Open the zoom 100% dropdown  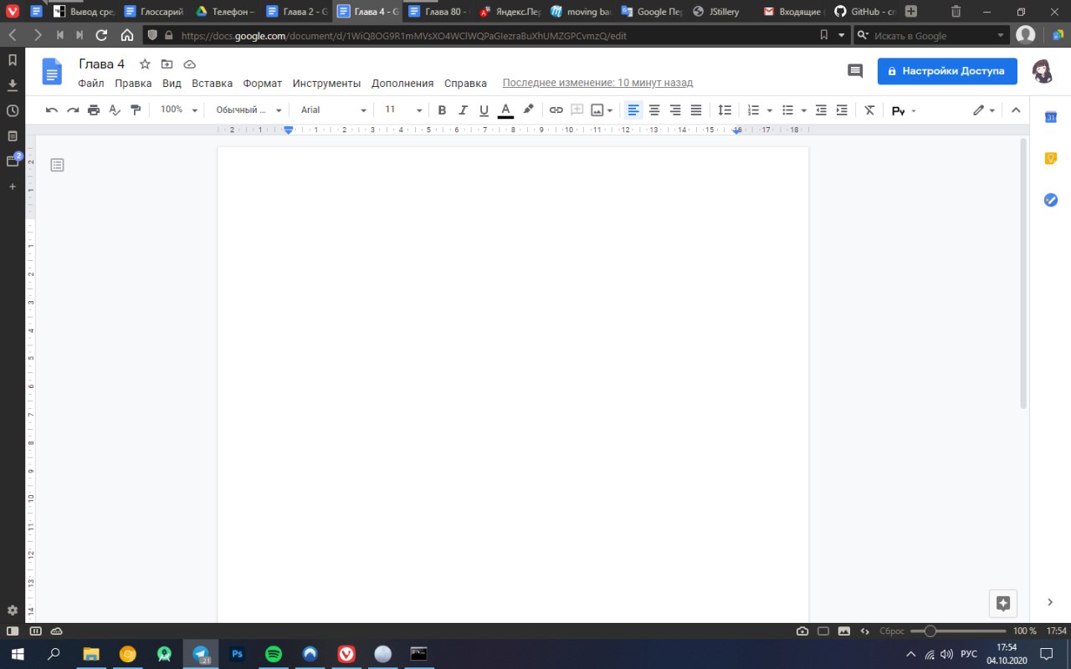(x=179, y=110)
